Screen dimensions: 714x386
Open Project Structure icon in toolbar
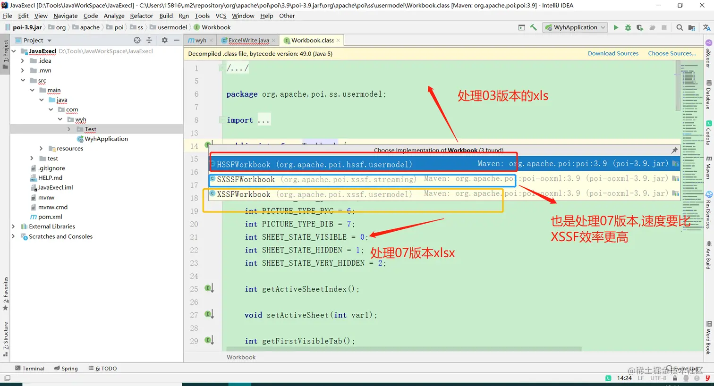coord(692,28)
